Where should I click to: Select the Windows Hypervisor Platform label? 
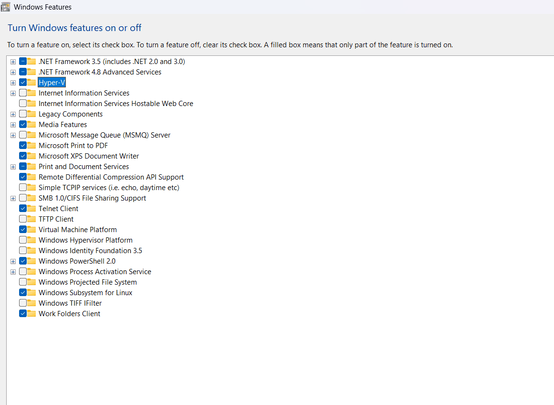pyautogui.click(x=85, y=240)
